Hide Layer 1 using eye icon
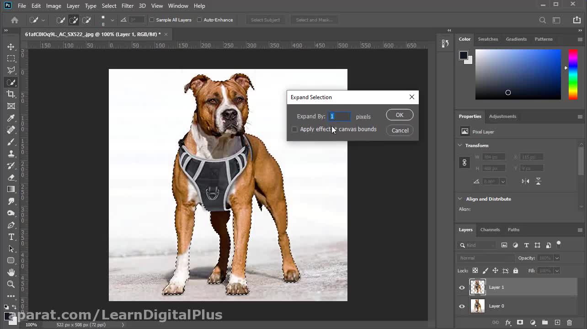The image size is (587, 329). pyautogui.click(x=462, y=287)
